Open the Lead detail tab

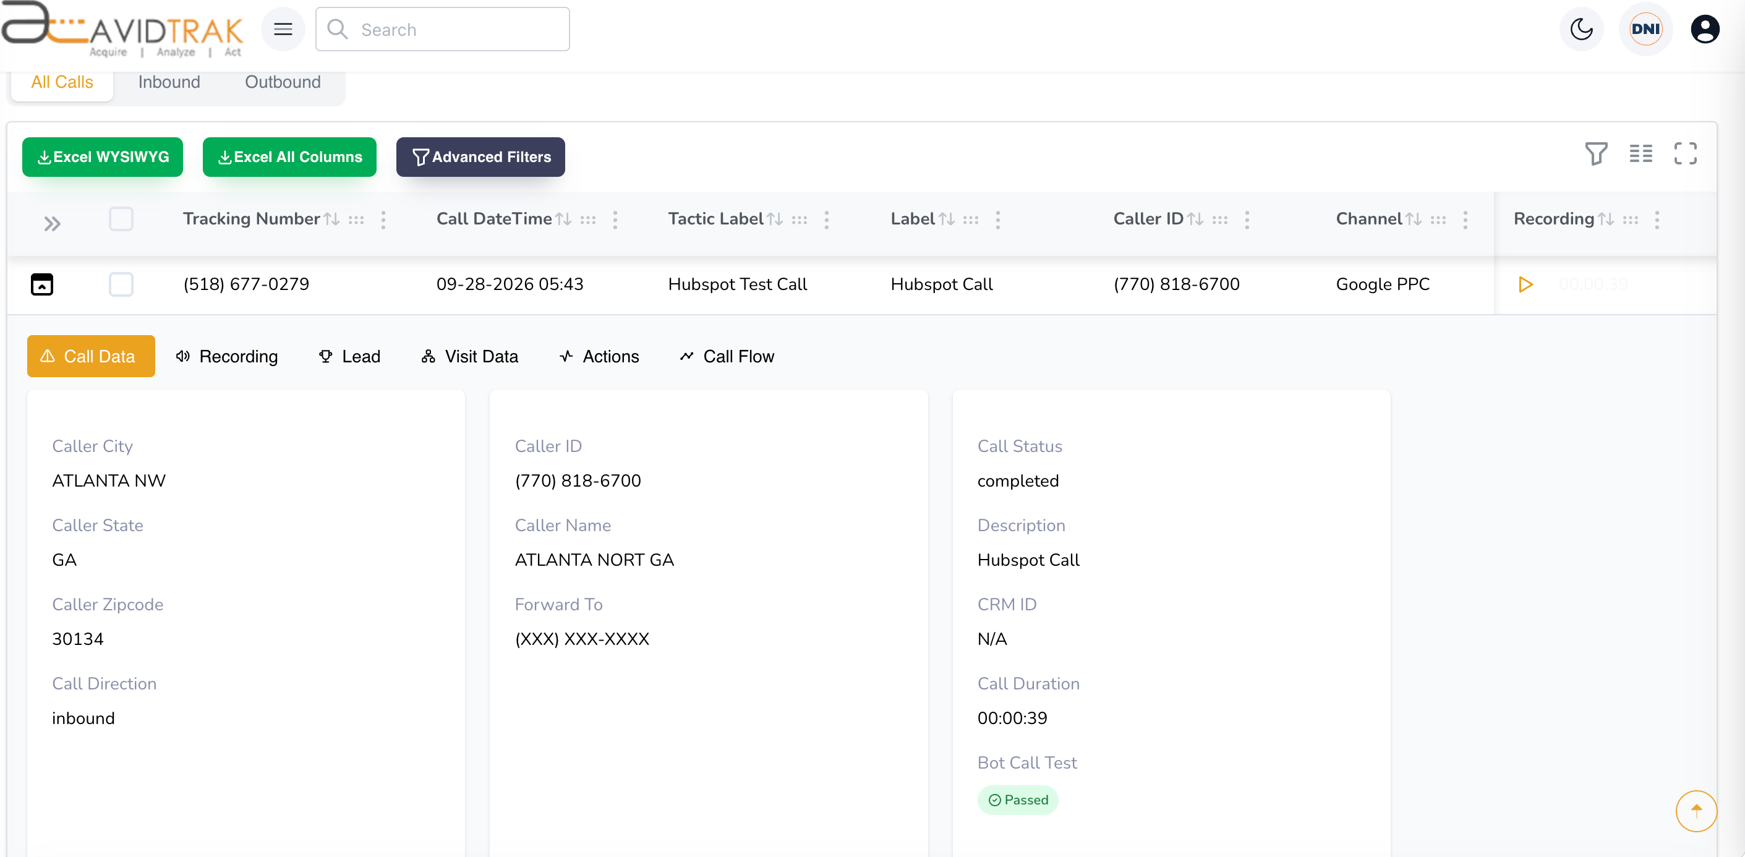pyautogui.click(x=349, y=356)
